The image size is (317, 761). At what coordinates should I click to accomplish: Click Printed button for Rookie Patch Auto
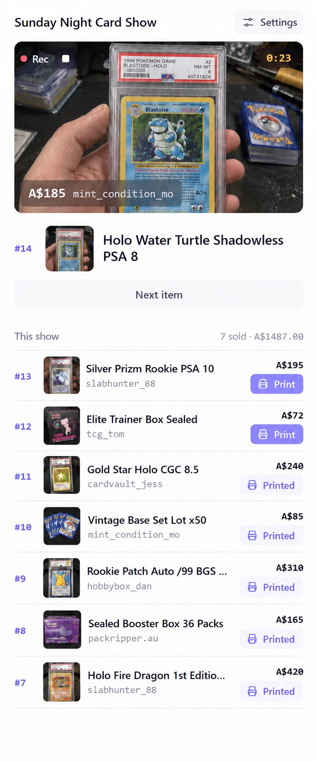271,587
